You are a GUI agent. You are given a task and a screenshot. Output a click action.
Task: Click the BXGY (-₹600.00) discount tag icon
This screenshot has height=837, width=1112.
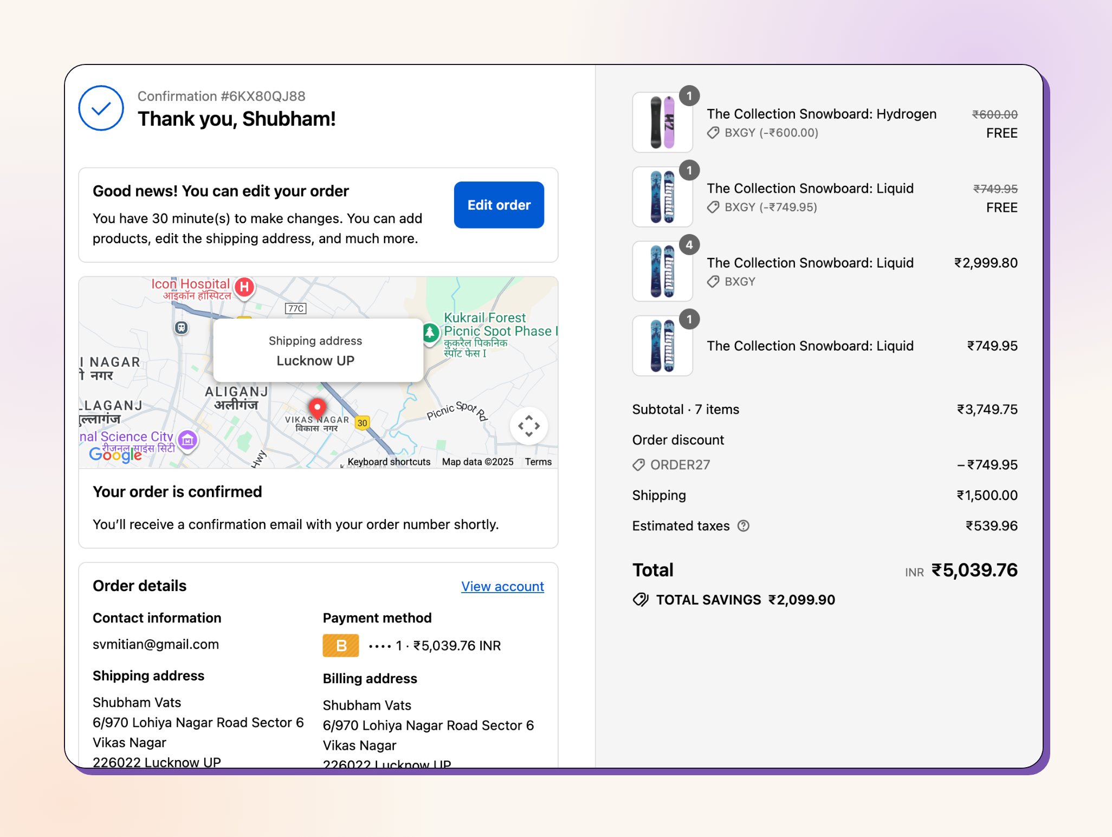(x=713, y=133)
